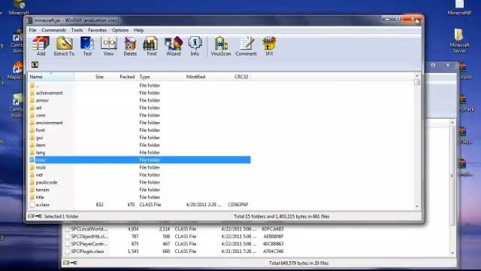The image size is (481, 271).
Task: Open the Wizard toolbar icon
Action: pyautogui.click(x=174, y=46)
